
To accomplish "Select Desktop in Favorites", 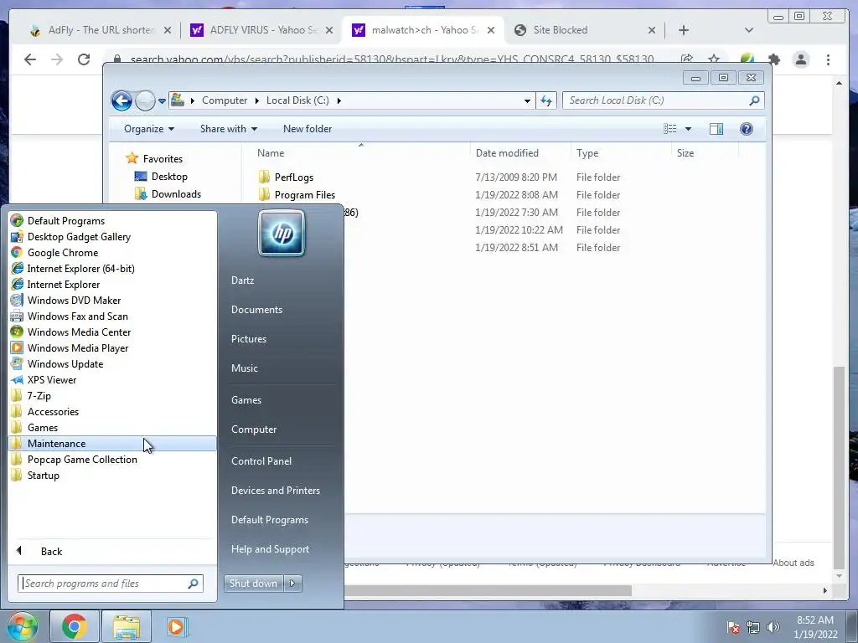I will coord(169,177).
